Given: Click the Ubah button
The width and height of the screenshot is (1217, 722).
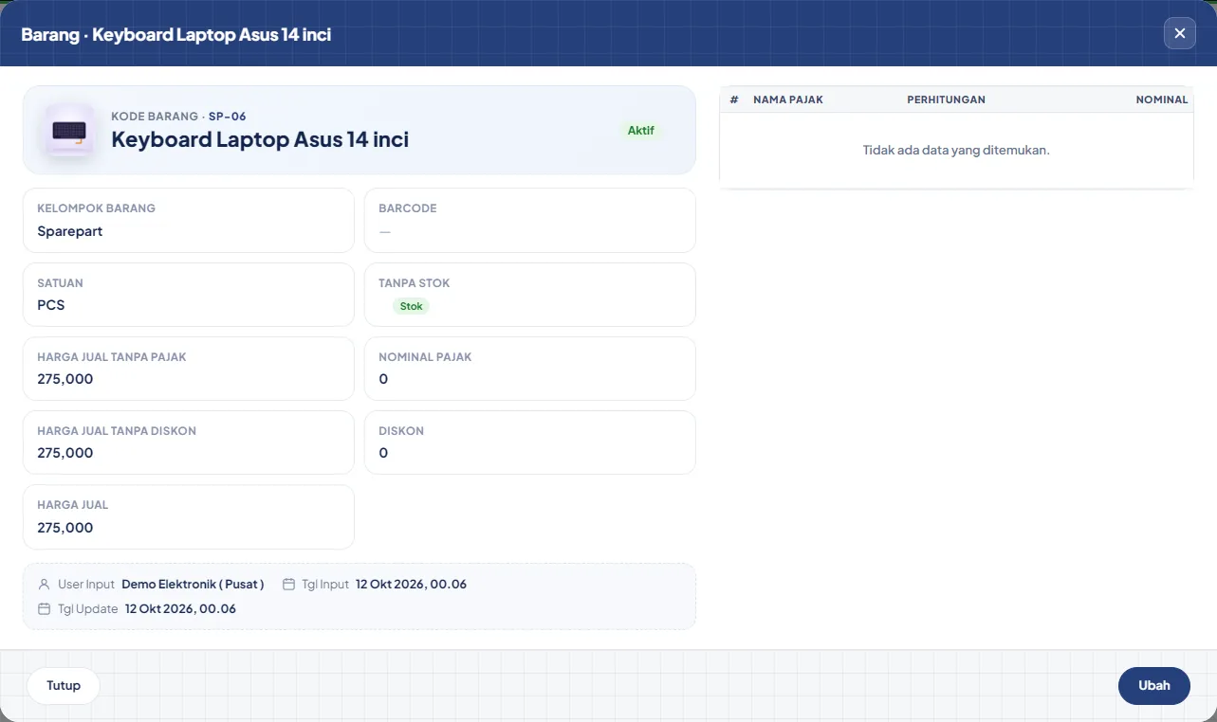Looking at the screenshot, I should tap(1154, 686).
